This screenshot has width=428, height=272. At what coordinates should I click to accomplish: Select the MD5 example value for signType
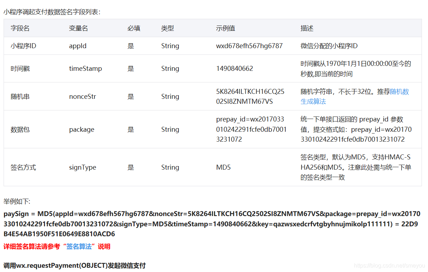223,167
